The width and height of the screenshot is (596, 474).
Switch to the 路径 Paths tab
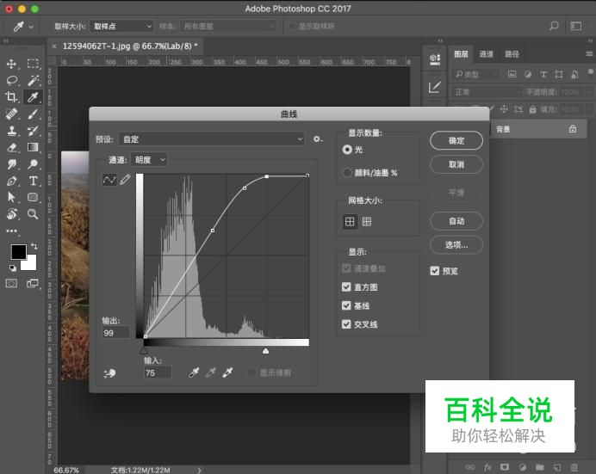(x=512, y=54)
